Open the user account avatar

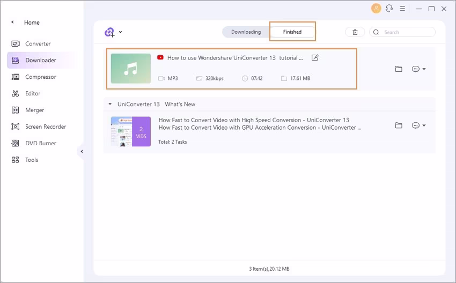coord(376,8)
